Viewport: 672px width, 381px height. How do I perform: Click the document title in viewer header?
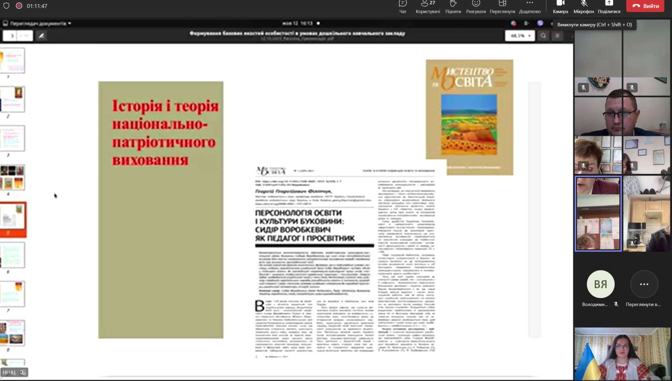[x=297, y=33]
